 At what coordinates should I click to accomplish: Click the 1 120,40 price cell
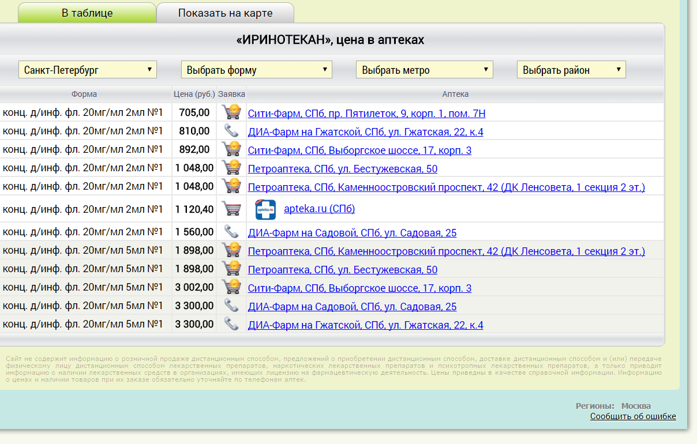tap(194, 209)
